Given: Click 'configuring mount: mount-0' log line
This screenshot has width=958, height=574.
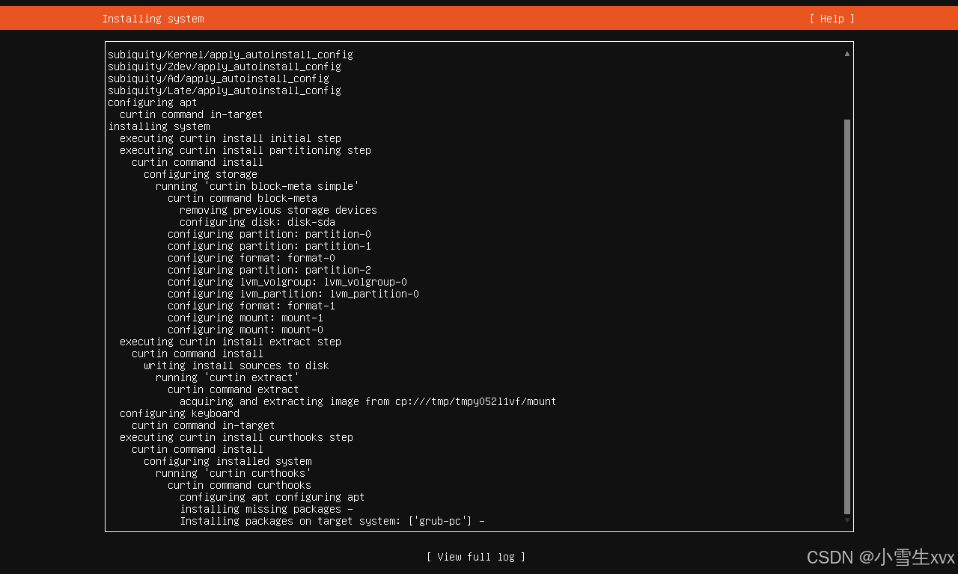Looking at the screenshot, I should coord(245,330).
